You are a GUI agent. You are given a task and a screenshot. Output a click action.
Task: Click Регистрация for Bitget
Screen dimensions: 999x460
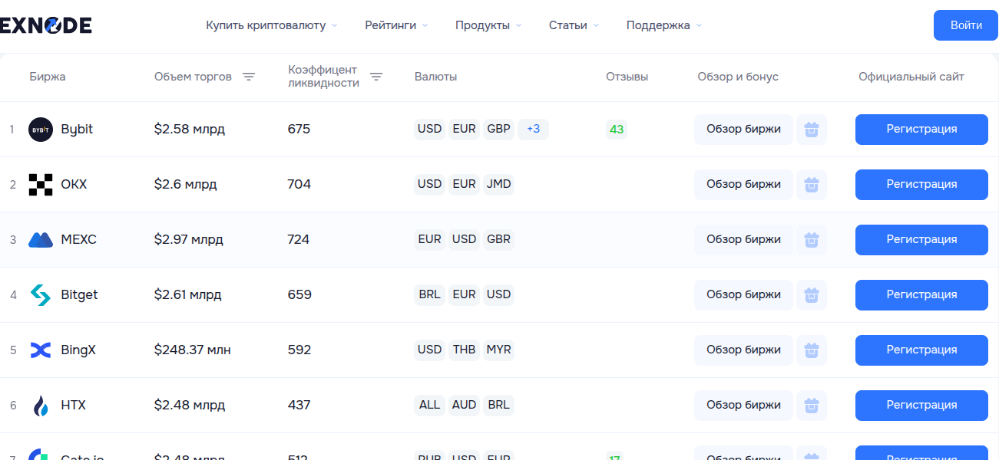tap(921, 295)
